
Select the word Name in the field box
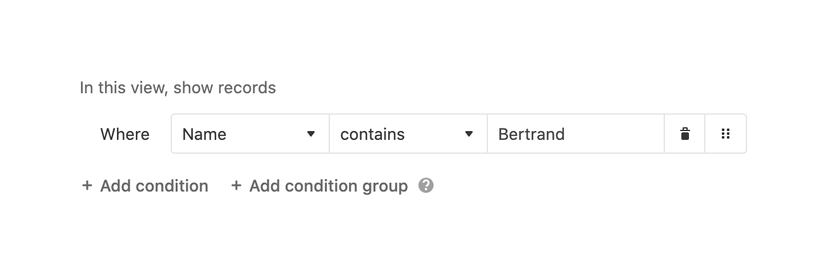(204, 134)
